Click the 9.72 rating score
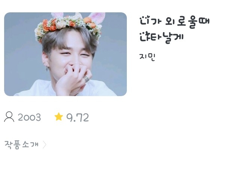 point(77,117)
